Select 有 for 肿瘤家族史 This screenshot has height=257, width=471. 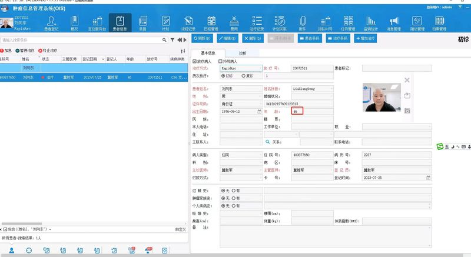(233, 198)
